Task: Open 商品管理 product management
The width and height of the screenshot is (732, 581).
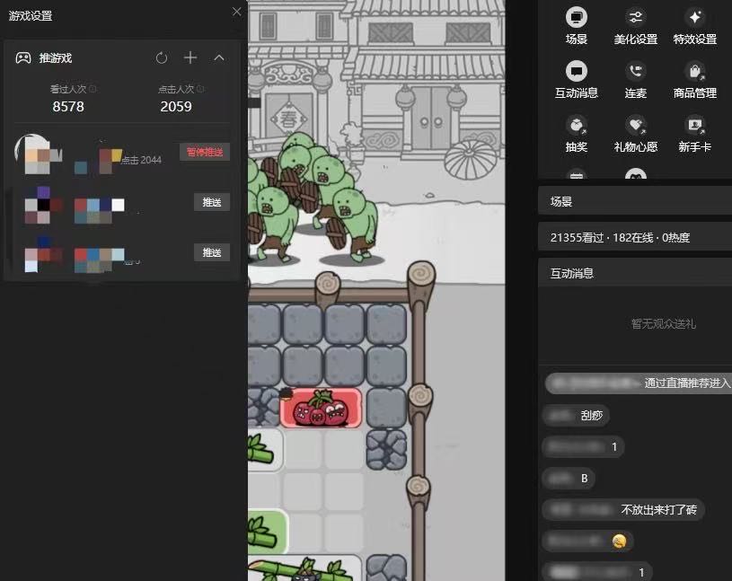Action: point(694,71)
